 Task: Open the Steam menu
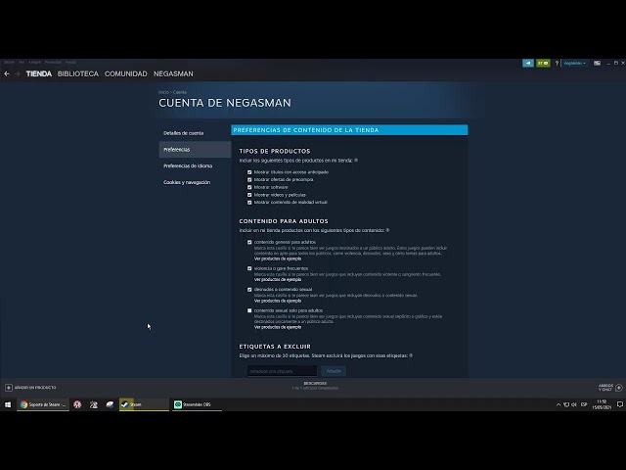click(x=9, y=63)
